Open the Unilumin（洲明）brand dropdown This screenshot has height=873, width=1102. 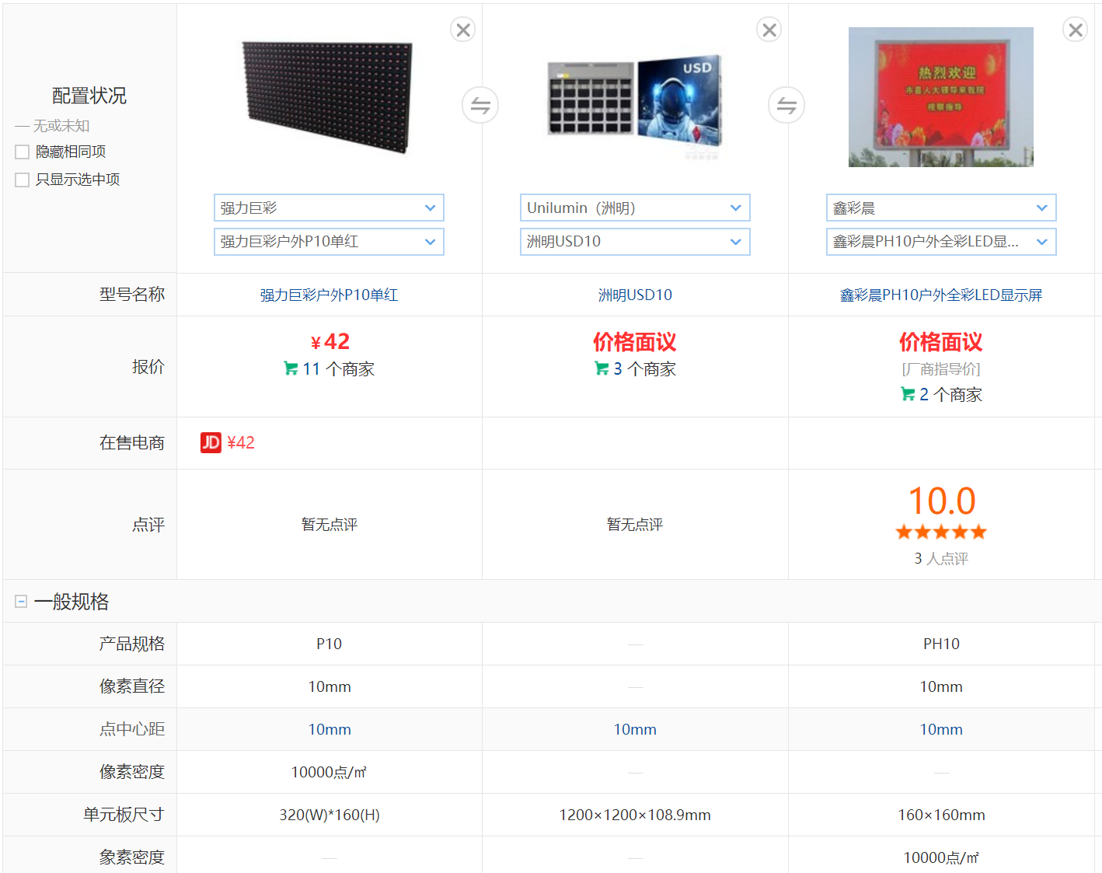tap(635, 208)
